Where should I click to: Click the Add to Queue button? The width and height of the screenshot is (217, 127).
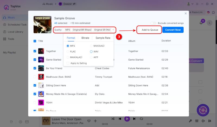point(150,30)
